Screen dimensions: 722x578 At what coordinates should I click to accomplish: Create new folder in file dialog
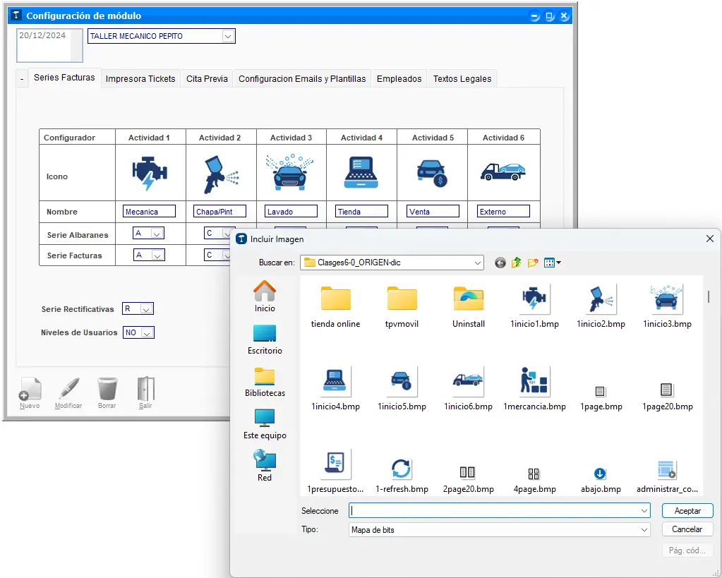(x=533, y=263)
